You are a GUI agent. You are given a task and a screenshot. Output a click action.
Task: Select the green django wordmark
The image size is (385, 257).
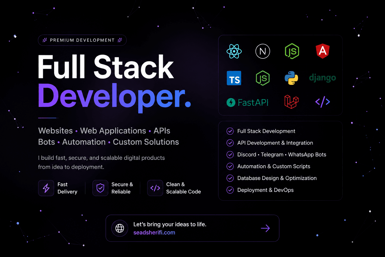[323, 78]
